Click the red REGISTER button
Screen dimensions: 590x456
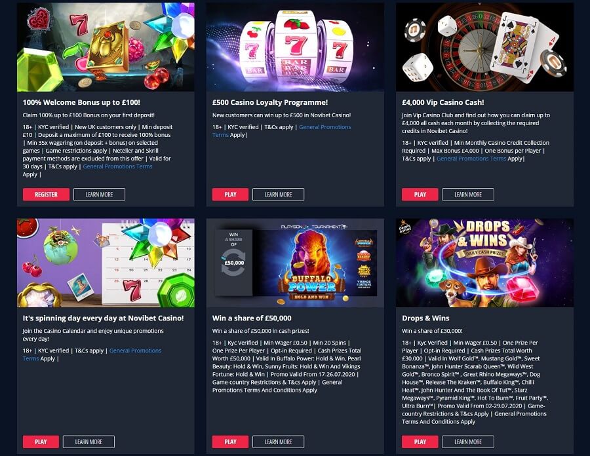[x=46, y=195]
